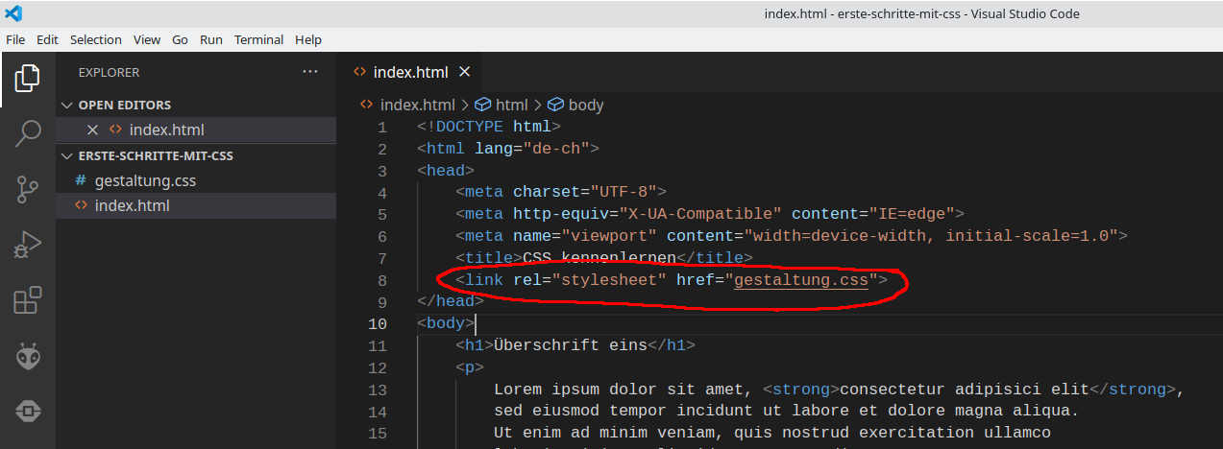Open the body breadcrumb dropdown
Image resolution: width=1223 pixels, height=449 pixels.
tap(585, 106)
